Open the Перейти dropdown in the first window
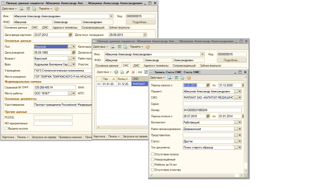The width and height of the screenshot is (309, 188). pyautogui.click(x=45, y=8)
